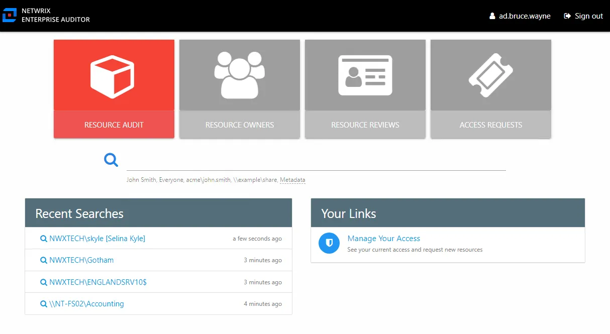Click the Your Links panel header
Image resolution: width=610 pixels, height=334 pixels.
point(448,213)
